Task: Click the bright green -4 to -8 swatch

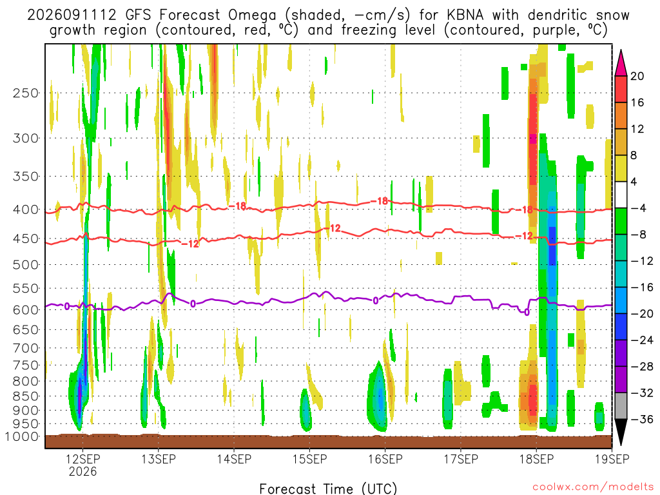Action: 621,222
